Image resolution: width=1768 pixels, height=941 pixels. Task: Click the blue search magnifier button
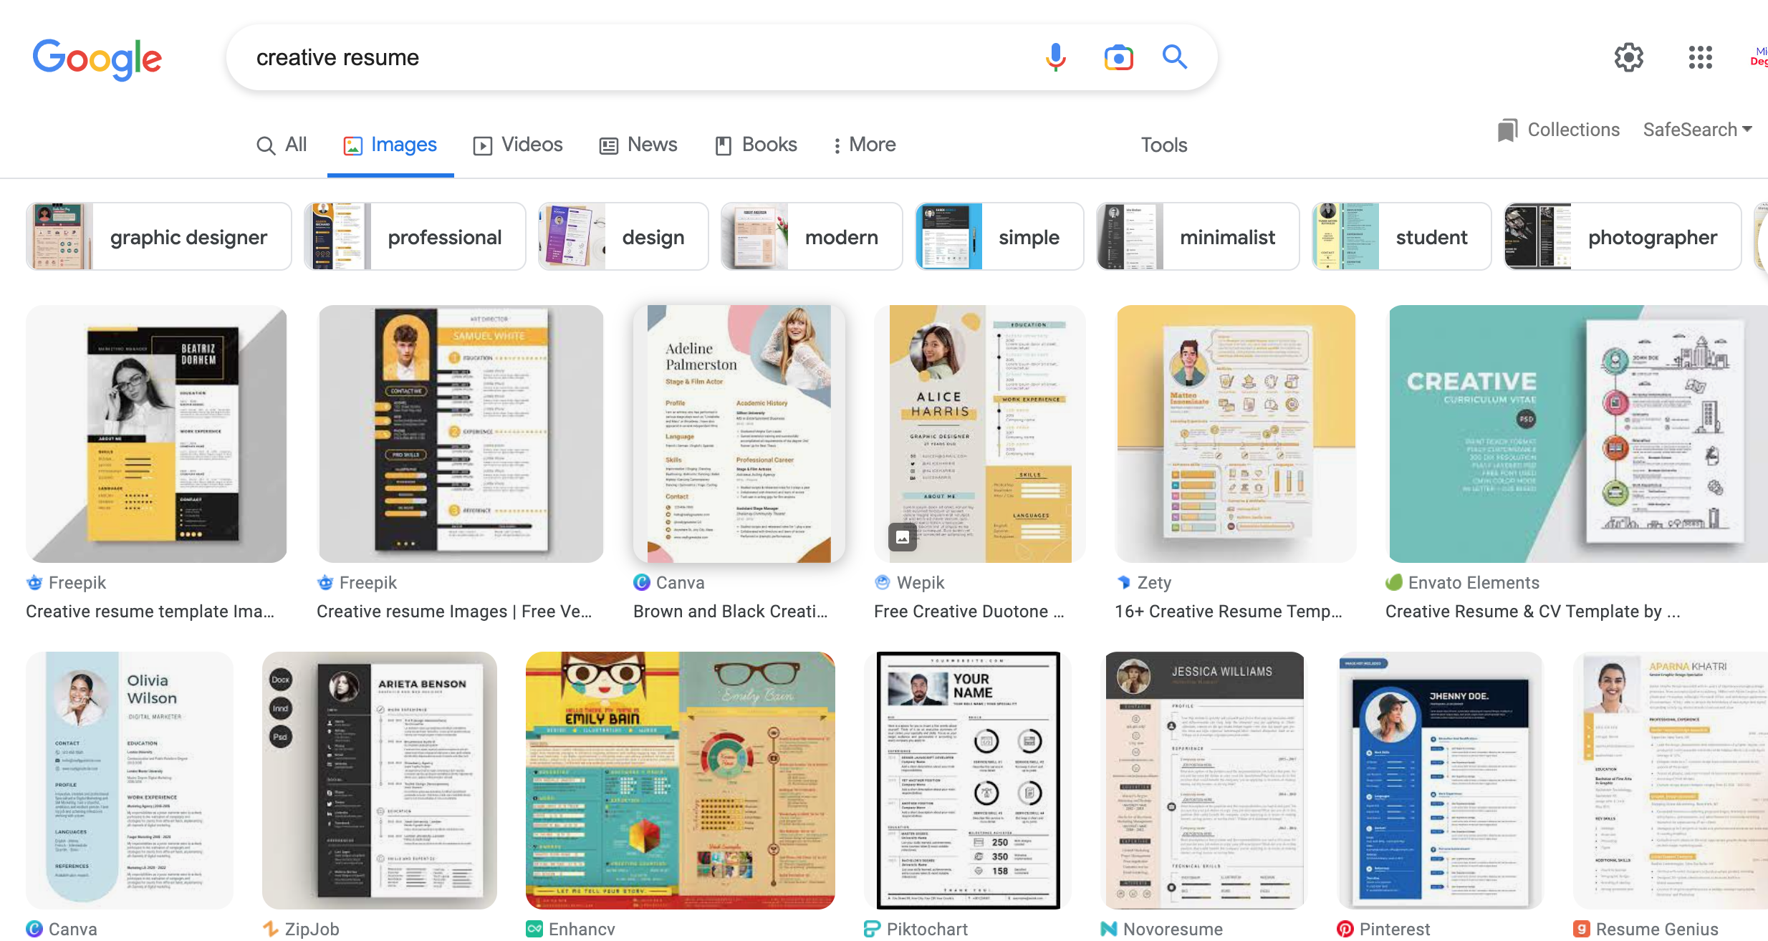click(1175, 57)
